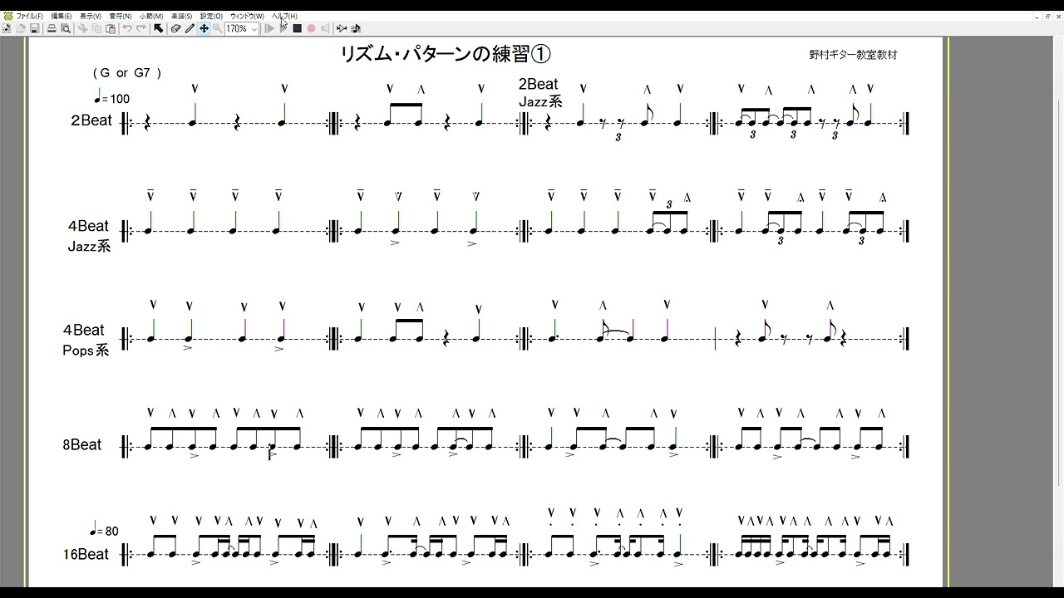This screenshot has width=1064, height=598.
Task: Select the tempo marking ♩=80
Action: point(105,530)
